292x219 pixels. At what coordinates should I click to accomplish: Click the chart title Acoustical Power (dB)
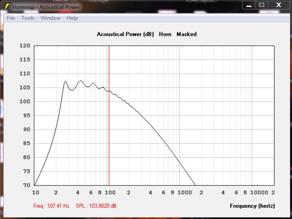tap(125, 34)
